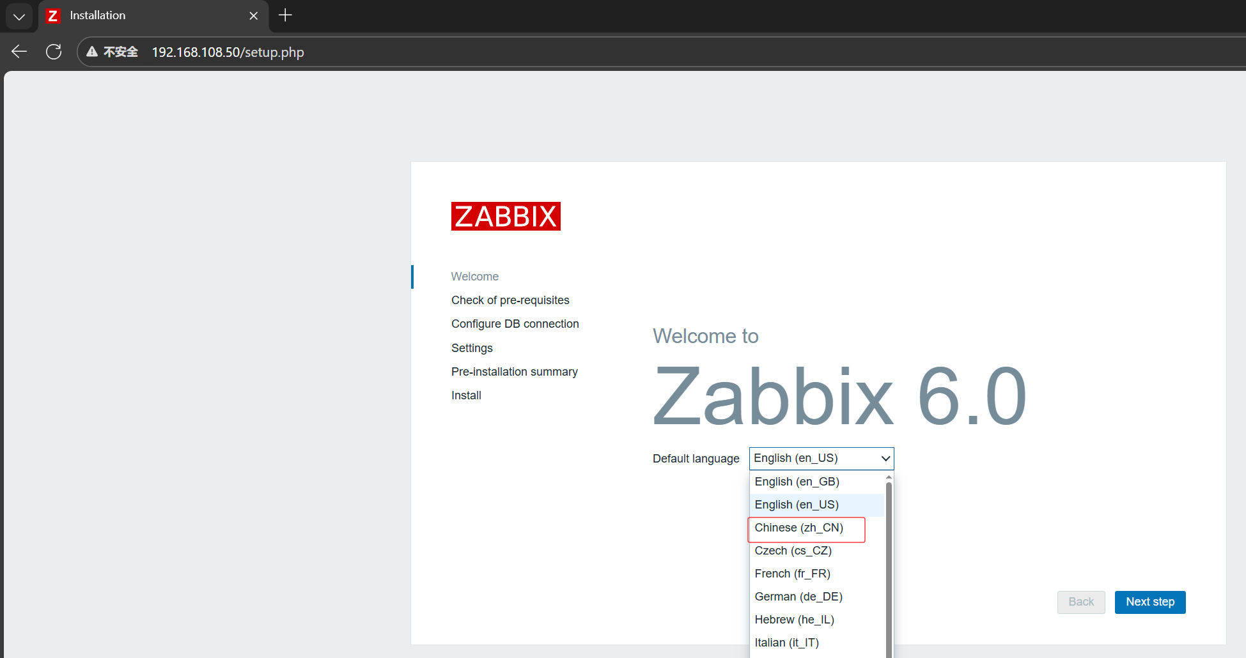Select Chinese (zh_CN) language

click(x=817, y=528)
